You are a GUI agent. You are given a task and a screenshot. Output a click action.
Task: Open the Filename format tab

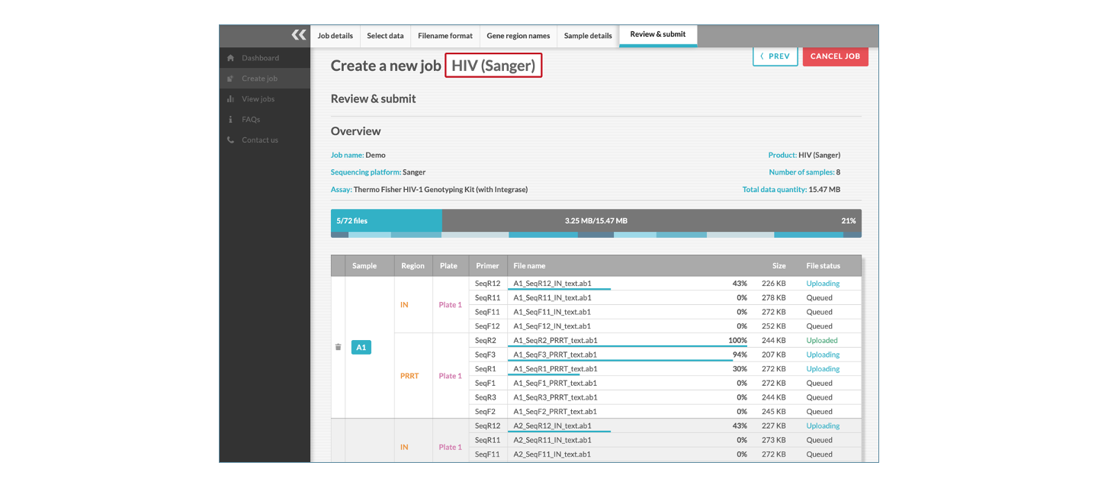click(445, 36)
